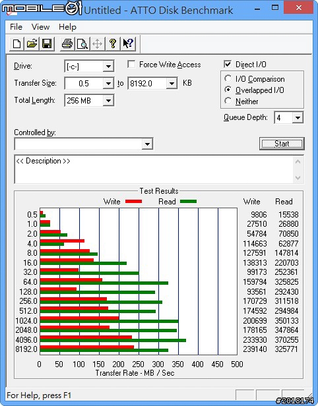Open minimum Transfer Size dropdown 0.5
The width and height of the screenshot is (318, 406).
click(108, 83)
